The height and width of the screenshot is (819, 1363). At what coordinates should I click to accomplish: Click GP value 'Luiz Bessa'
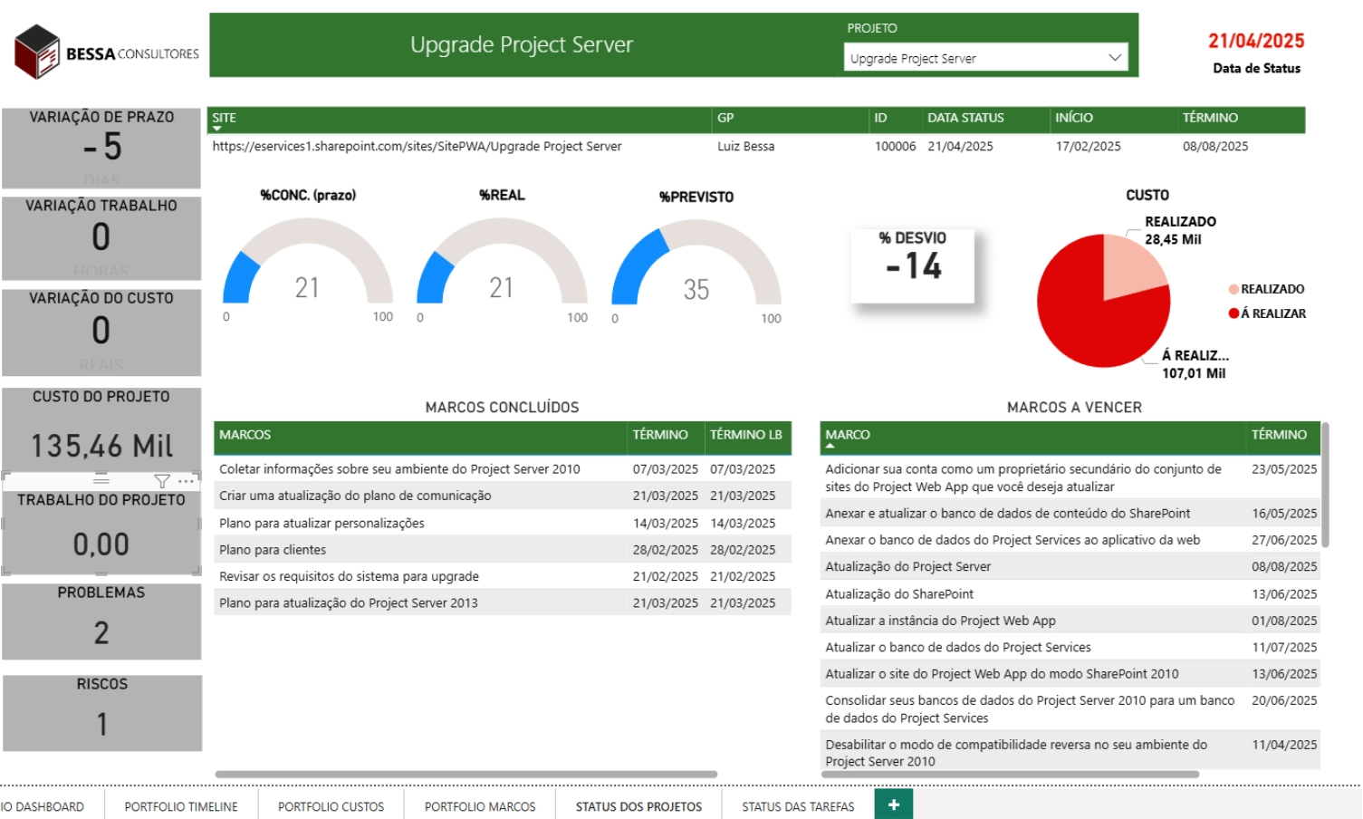pos(746,146)
